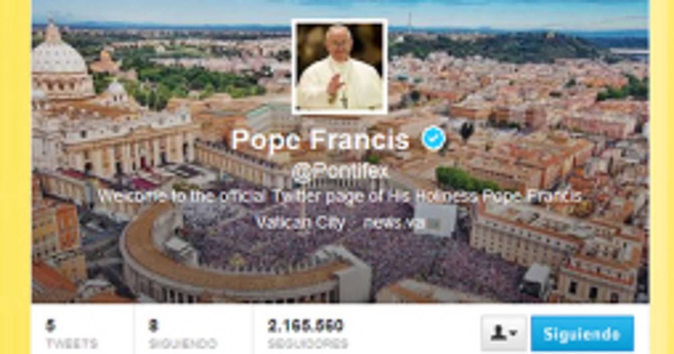Click the yellow page background on right
674x354 pixels.
point(662,177)
